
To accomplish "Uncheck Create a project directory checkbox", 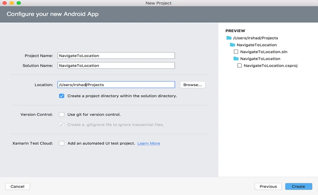I will pyautogui.click(x=61, y=96).
